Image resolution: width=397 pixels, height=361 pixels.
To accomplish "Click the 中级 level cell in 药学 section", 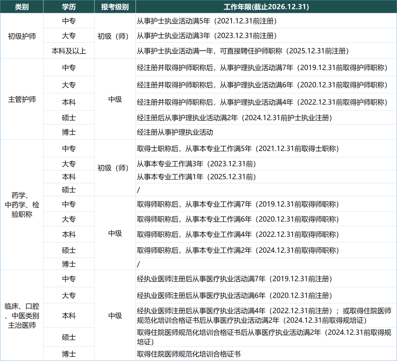I will pyautogui.click(x=115, y=233).
